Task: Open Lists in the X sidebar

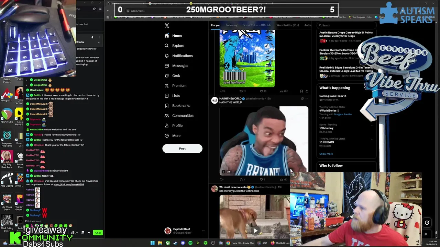Action: [172, 96]
